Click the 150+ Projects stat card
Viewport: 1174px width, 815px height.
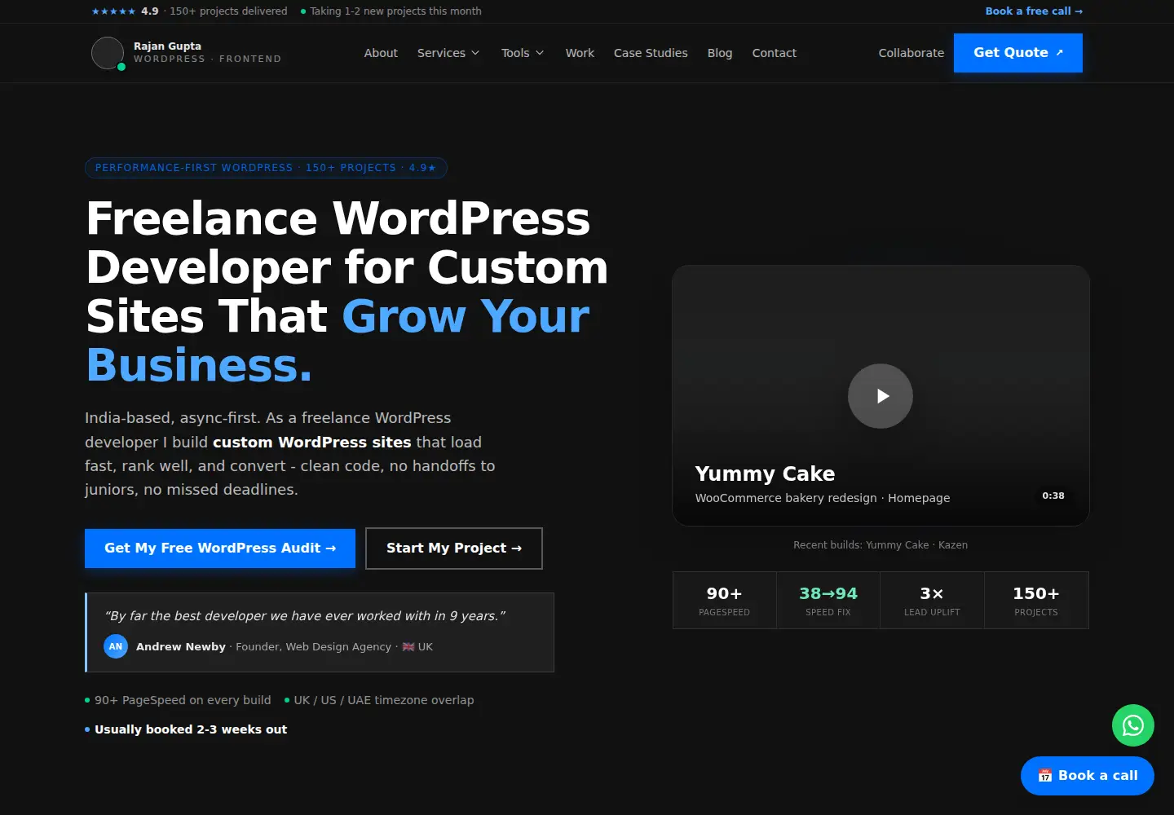tap(1036, 601)
